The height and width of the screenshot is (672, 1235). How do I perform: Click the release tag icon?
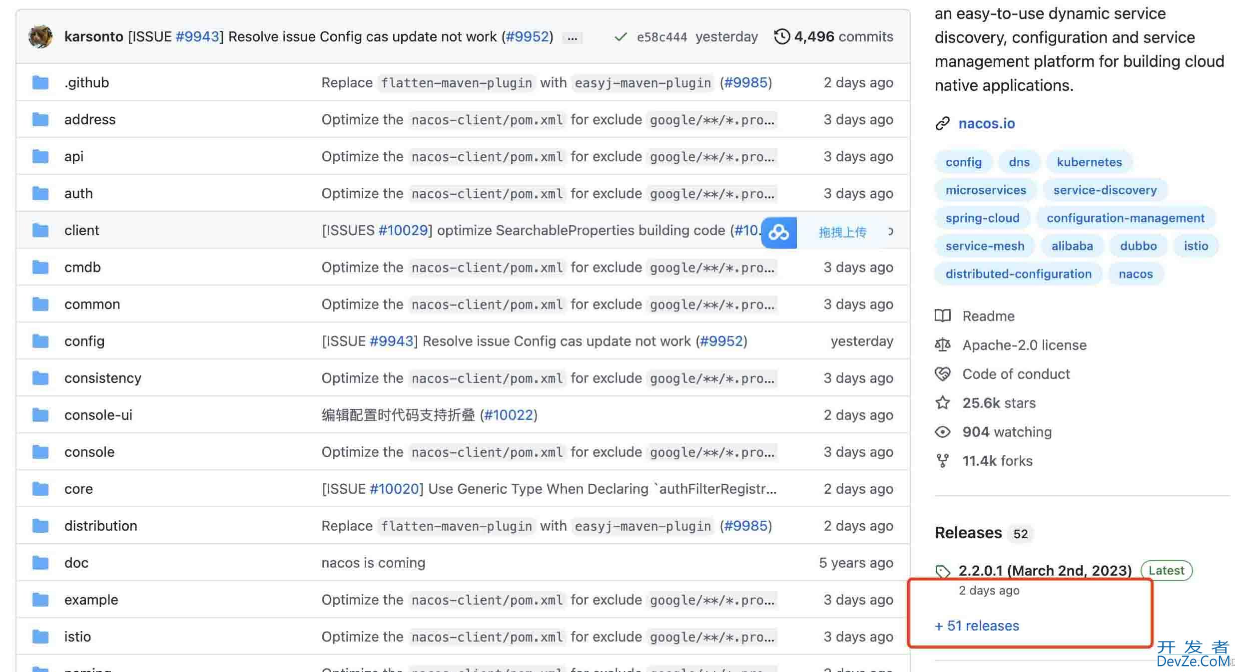click(943, 571)
